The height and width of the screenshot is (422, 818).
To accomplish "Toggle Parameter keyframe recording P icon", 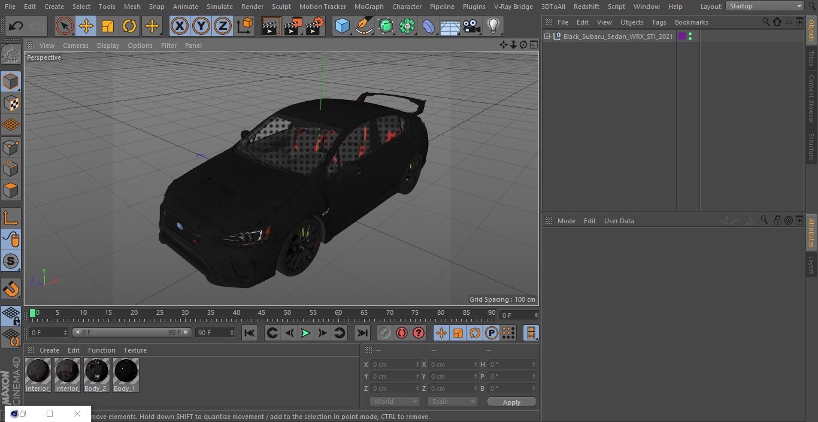I will pyautogui.click(x=492, y=333).
